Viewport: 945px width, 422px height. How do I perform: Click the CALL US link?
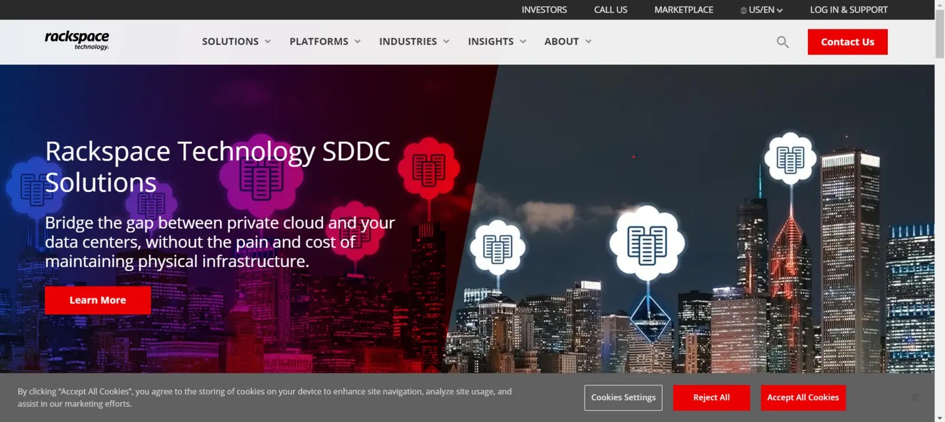611,10
